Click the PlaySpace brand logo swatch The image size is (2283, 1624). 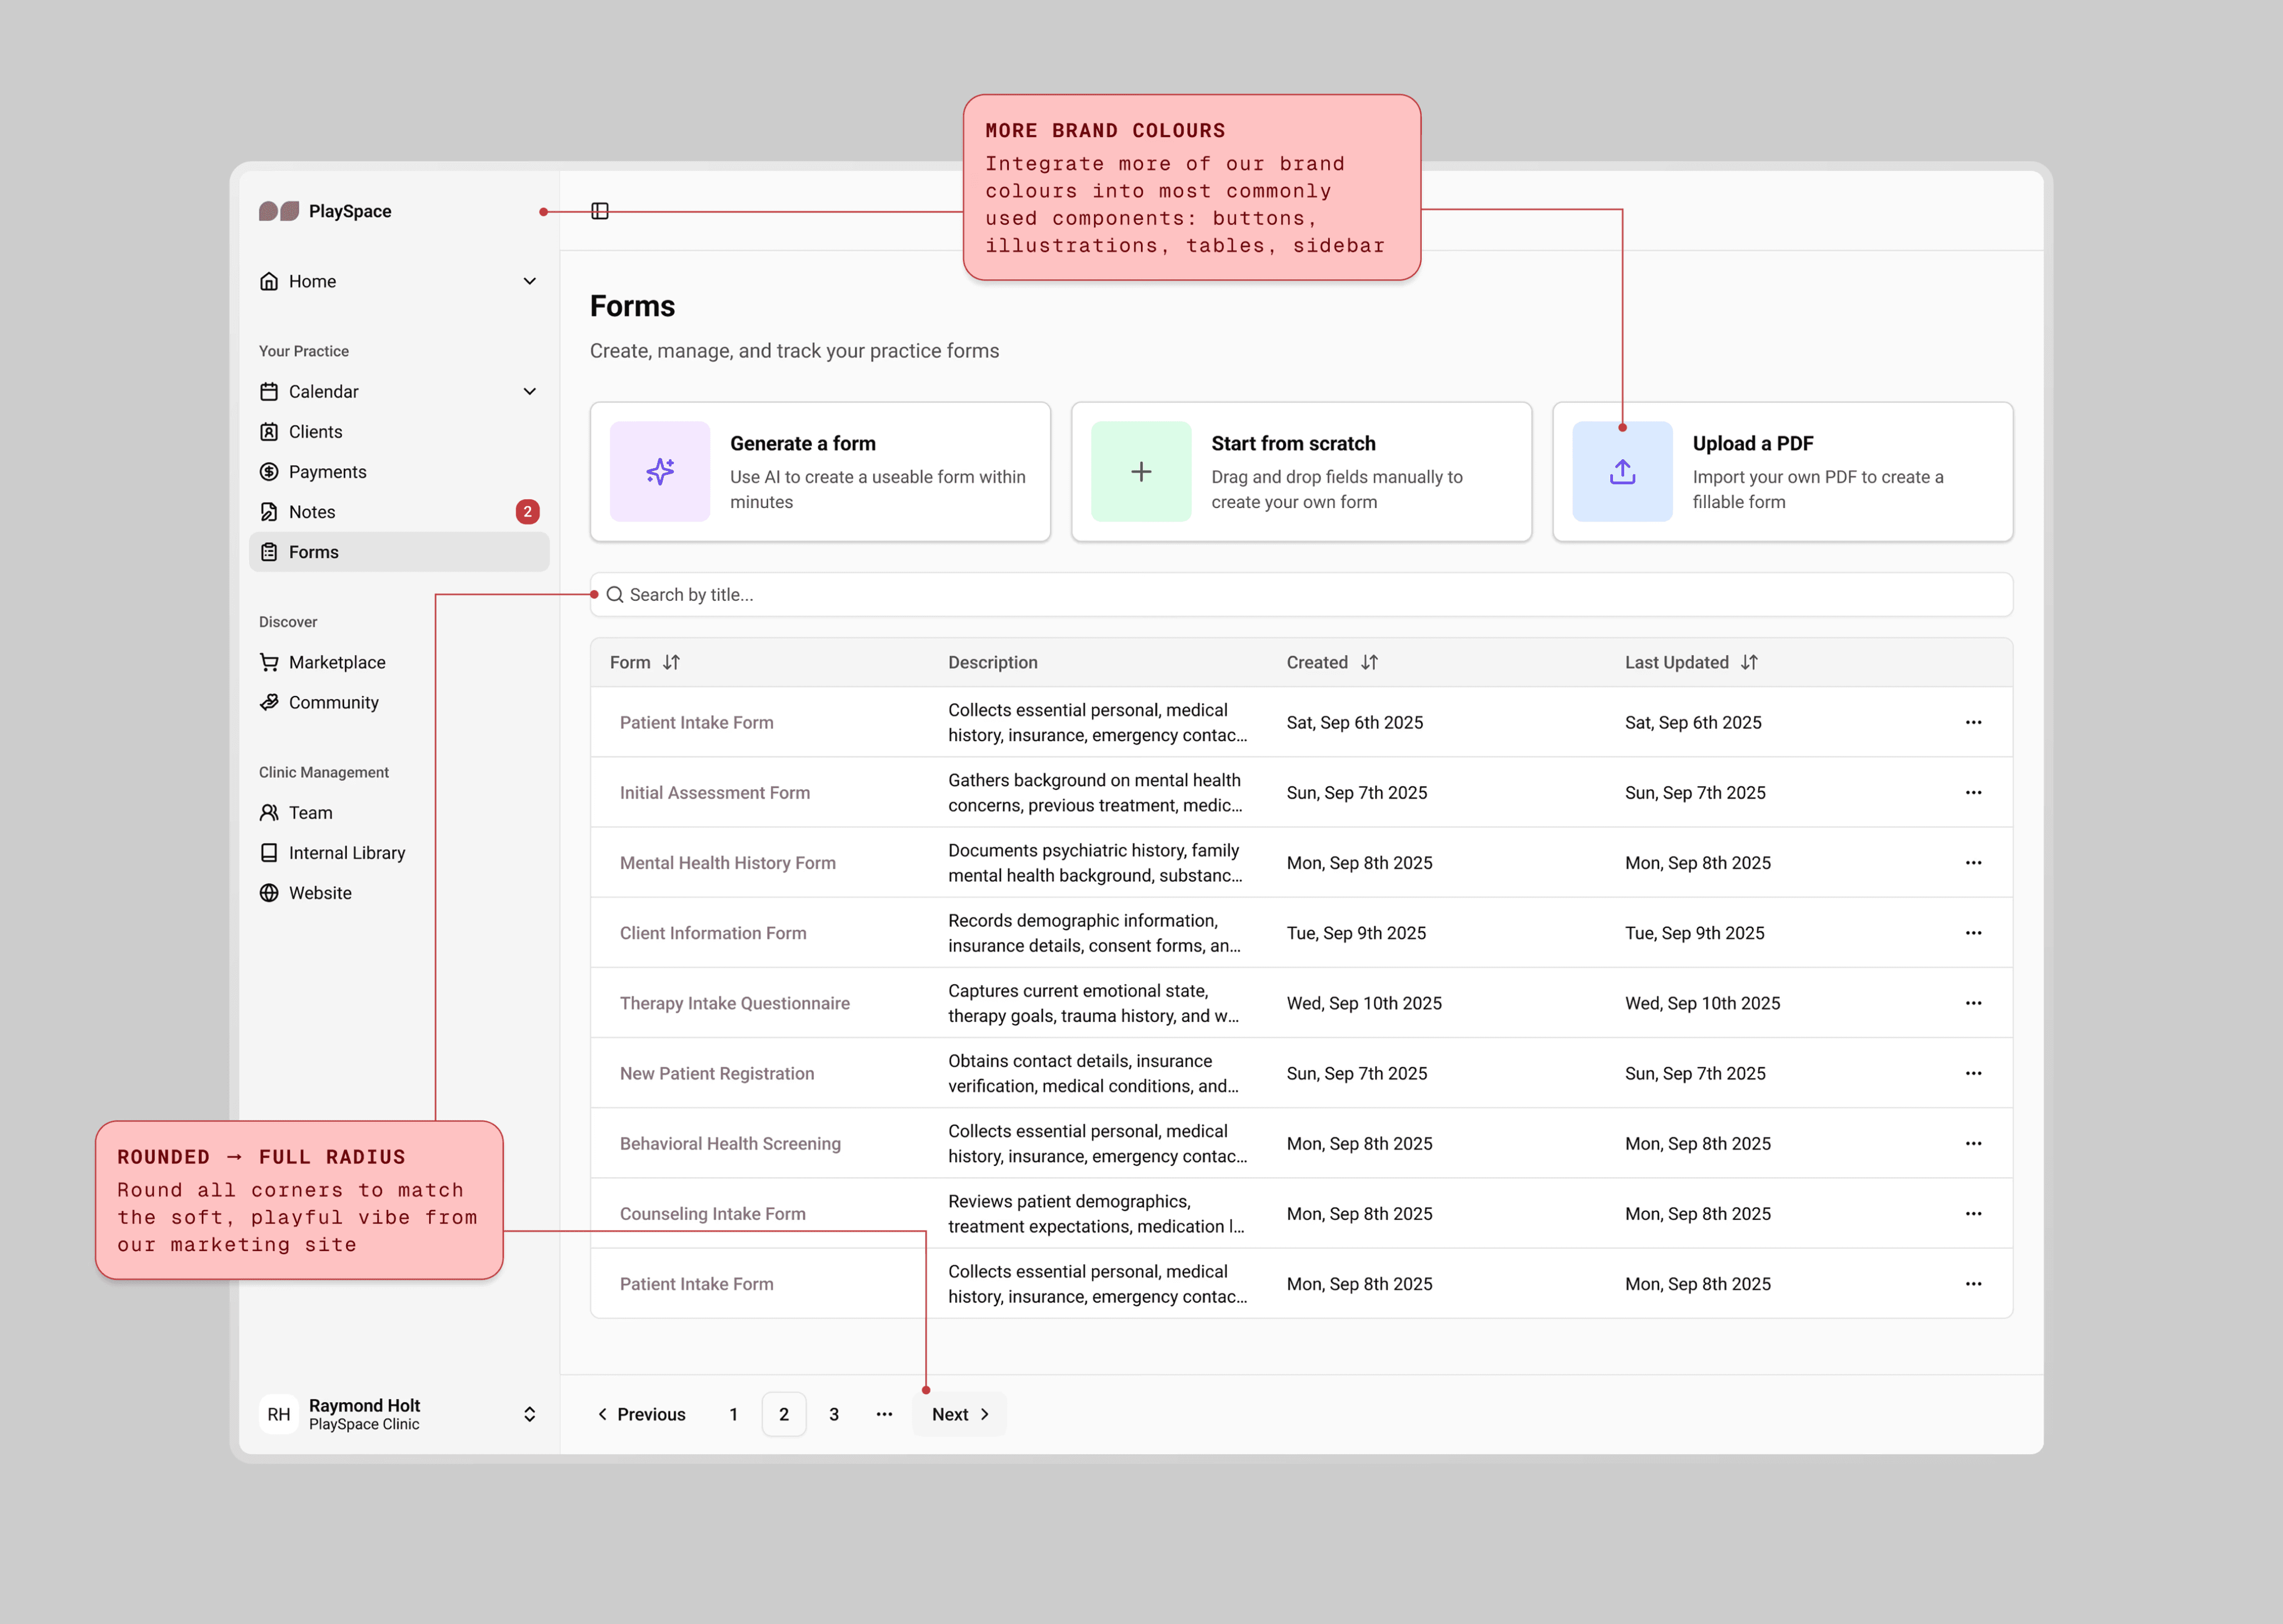[279, 211]
